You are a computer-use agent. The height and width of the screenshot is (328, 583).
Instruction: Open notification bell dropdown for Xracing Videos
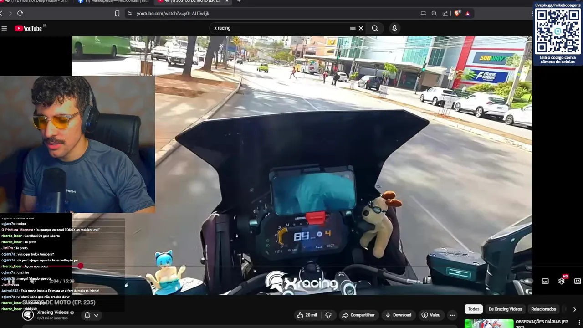91,315
